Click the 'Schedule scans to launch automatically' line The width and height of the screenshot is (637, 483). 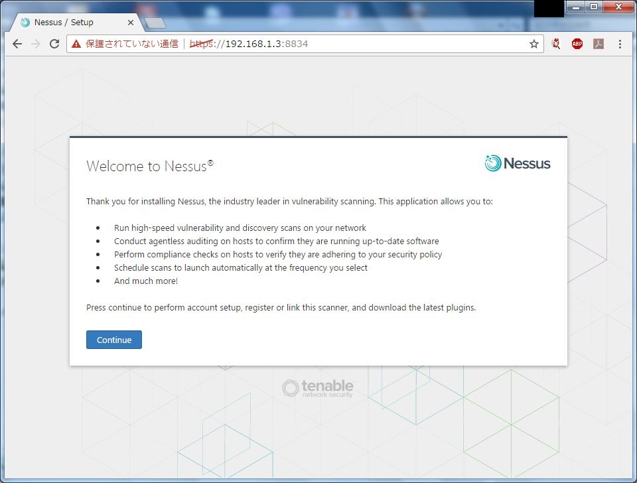point(240,267)
